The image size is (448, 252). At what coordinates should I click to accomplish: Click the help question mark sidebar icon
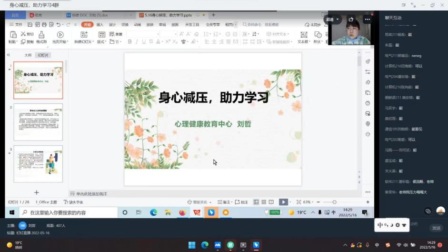[368, 103]
